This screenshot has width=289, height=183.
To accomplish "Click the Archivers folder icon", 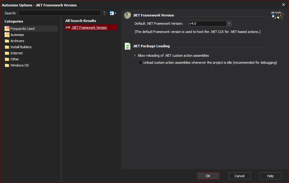I will coord(7,41).
